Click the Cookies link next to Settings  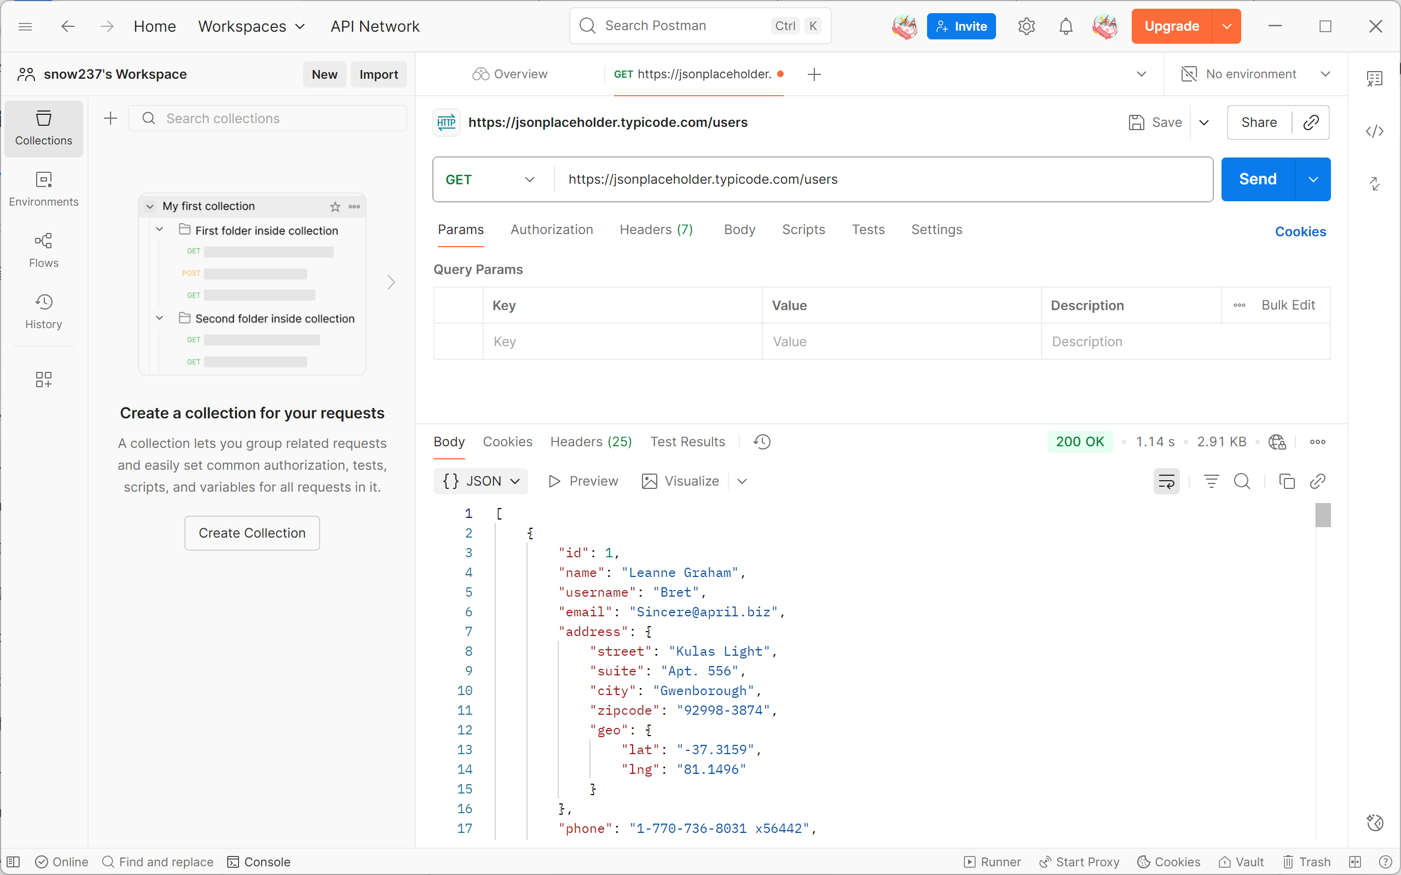pos(1300,231)
